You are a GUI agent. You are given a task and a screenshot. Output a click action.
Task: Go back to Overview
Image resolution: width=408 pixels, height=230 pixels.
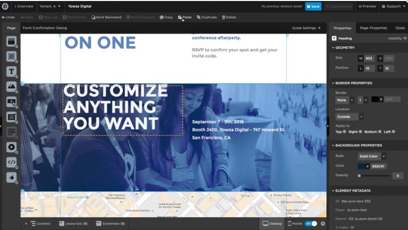(23, 6)
